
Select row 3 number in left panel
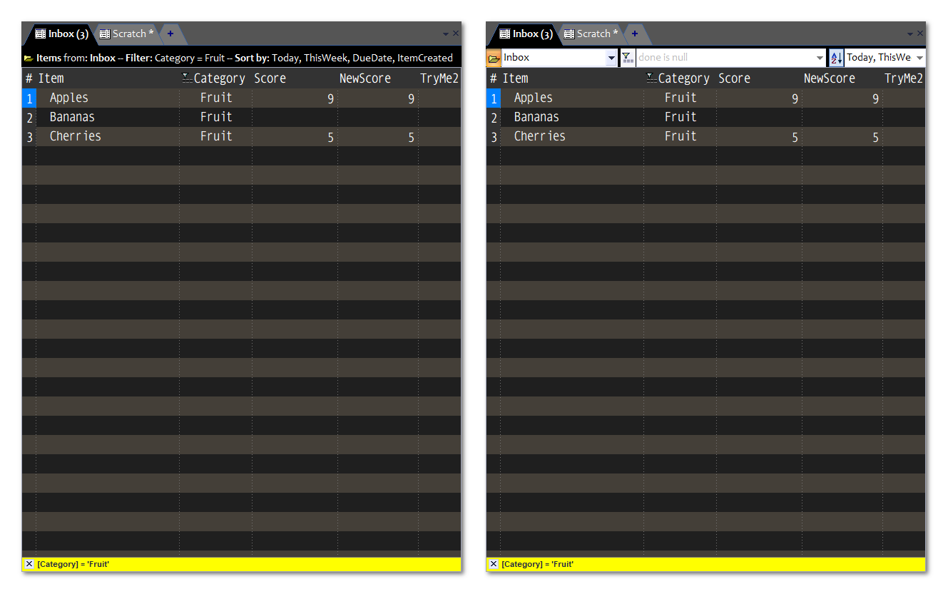click(x=29, y=137)
